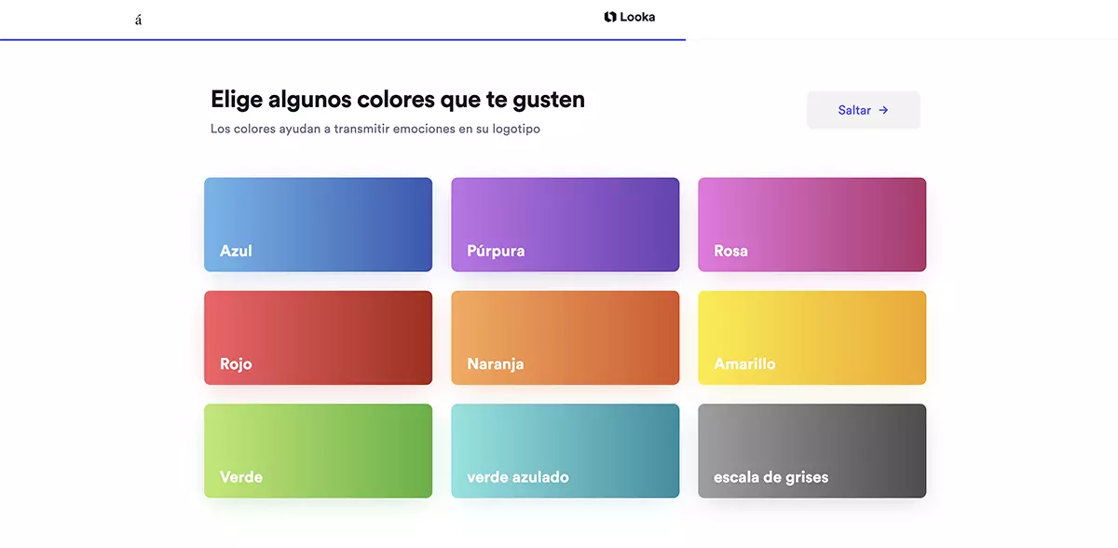Image resolution: width=1118 pixels, height=548 pixels.
Task: Select the escala de grises color card
Action: pos(811,450)
